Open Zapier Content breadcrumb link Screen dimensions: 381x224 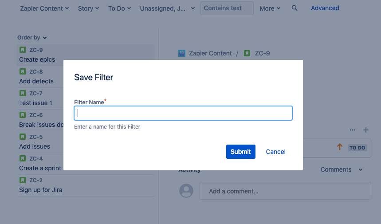210,53
